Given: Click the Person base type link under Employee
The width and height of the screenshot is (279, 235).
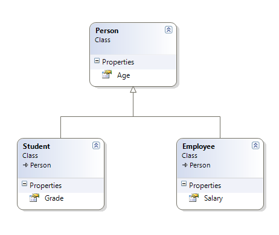Looking at the screenshot, I should pyautogui.click(x=200, y=165).
